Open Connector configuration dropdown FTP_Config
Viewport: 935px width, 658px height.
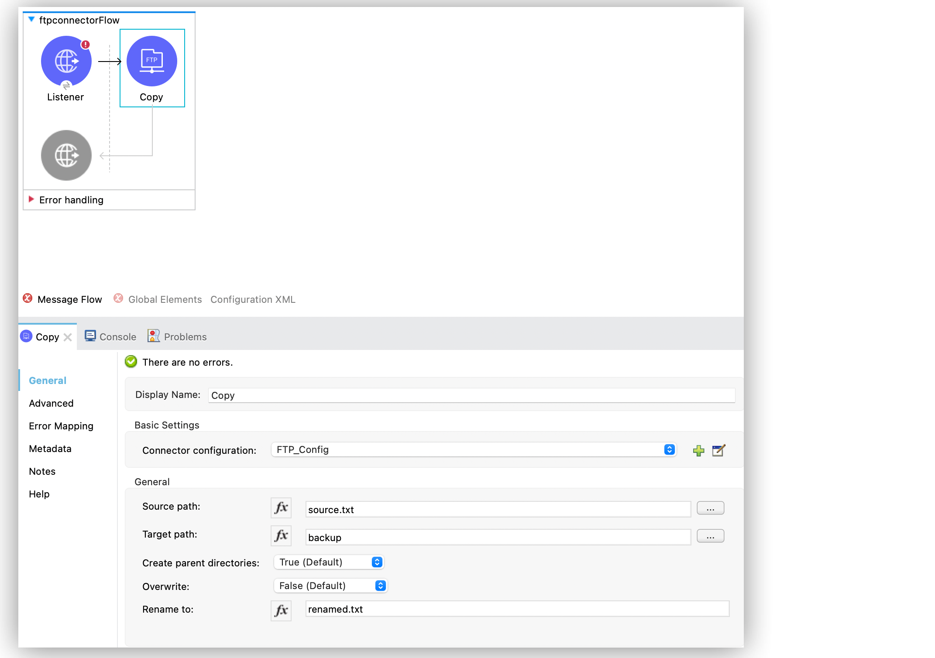[x=474, y=449]
